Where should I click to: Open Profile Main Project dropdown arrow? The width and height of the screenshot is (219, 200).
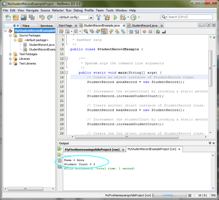pos(139,17)
